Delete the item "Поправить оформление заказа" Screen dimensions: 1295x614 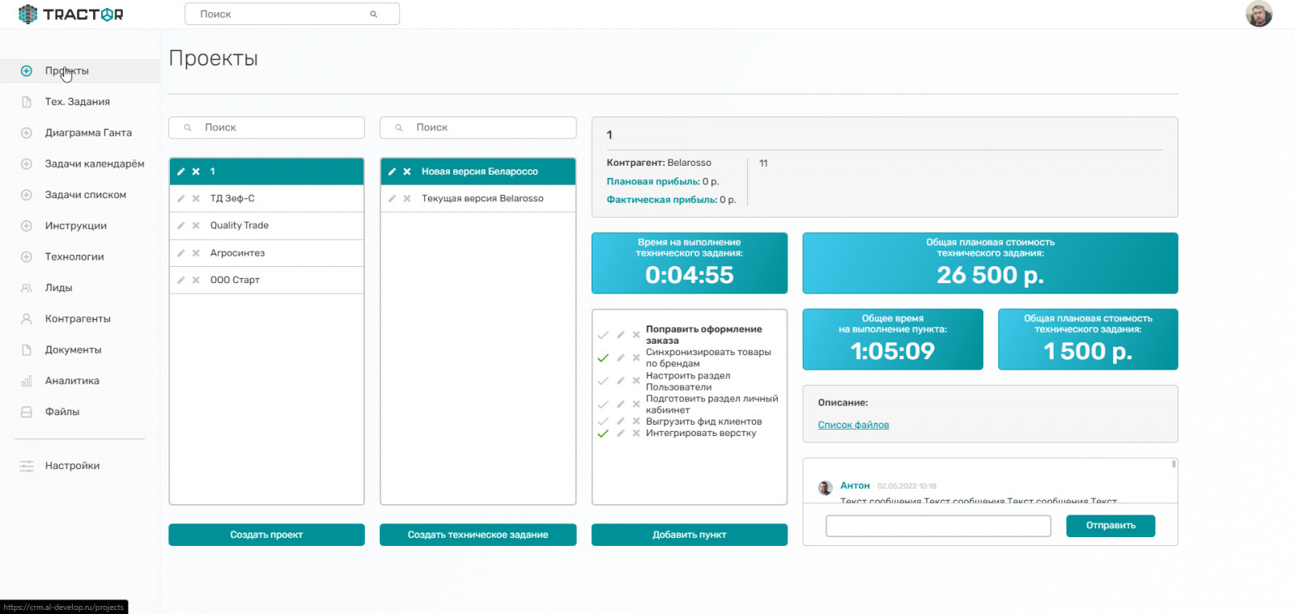coord(636,335)
